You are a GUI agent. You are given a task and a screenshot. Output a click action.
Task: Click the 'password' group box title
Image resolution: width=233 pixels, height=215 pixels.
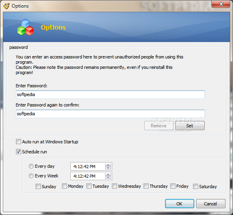tap(18, 47)
